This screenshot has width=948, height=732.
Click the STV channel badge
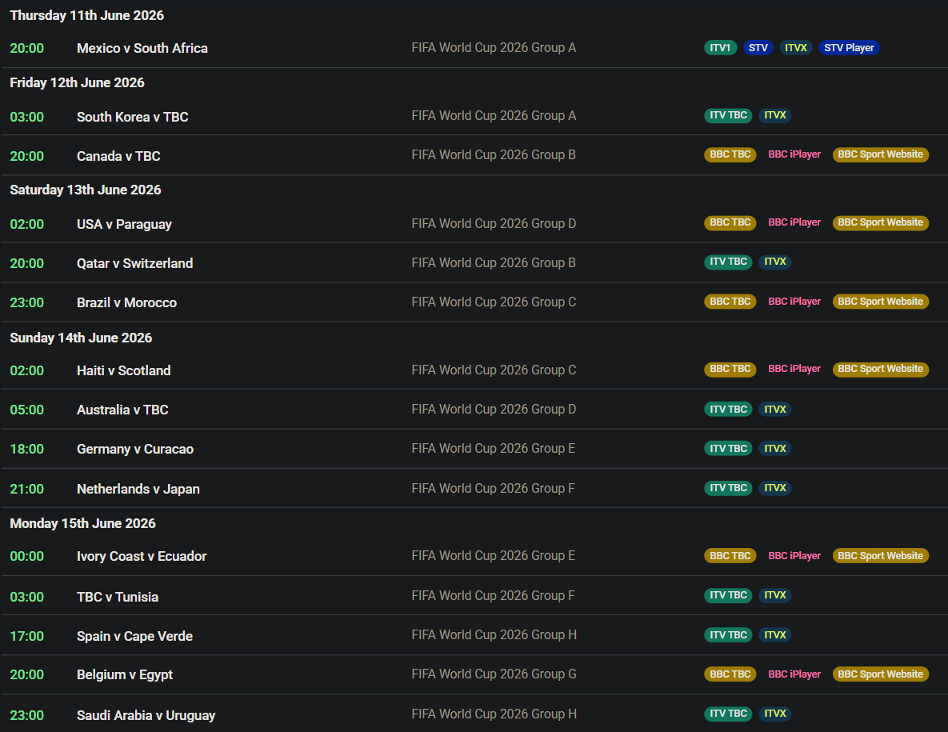[x=758, y=48]
